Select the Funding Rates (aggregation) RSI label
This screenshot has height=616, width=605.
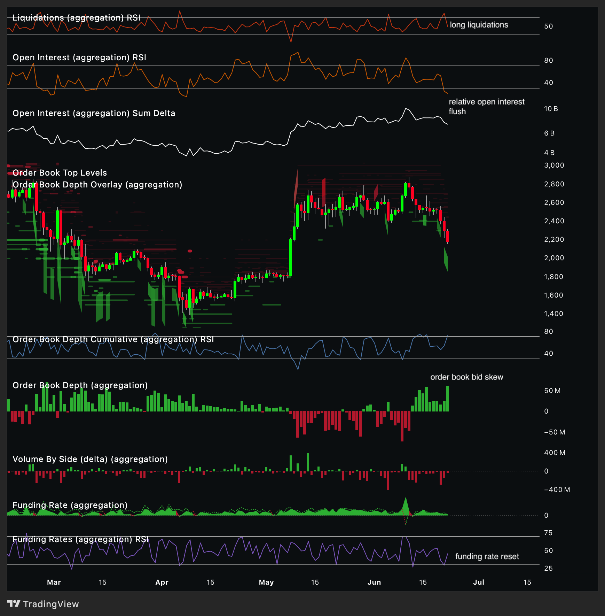[80, 539]
